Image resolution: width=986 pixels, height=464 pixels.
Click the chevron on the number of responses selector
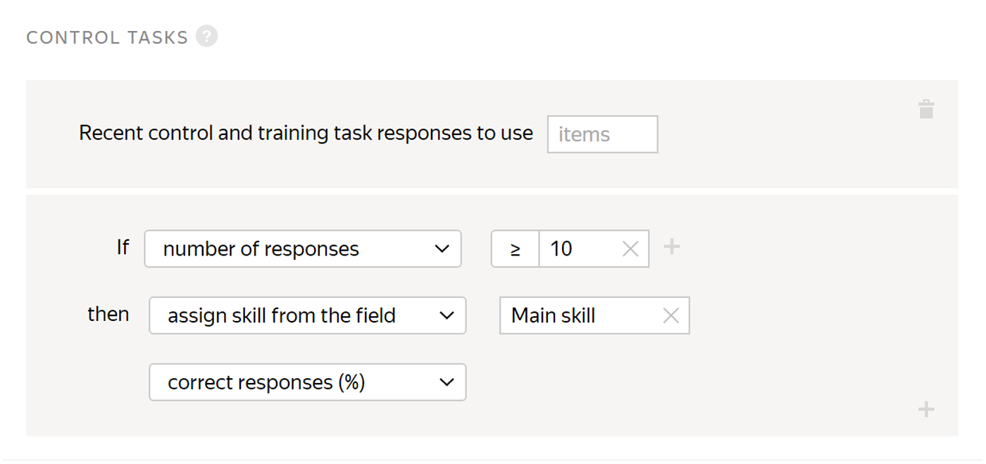point(442,249)
